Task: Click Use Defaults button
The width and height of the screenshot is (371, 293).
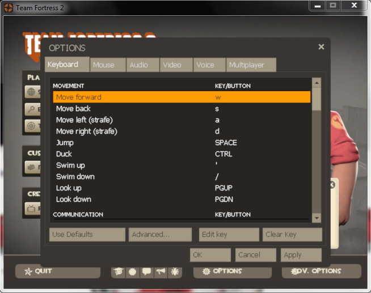Action: point(87,235)
